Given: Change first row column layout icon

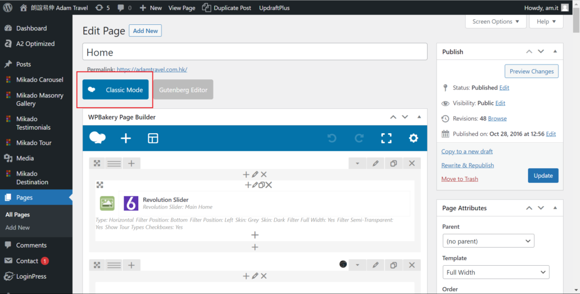Looking at the screenshot, I should (114, 163).
